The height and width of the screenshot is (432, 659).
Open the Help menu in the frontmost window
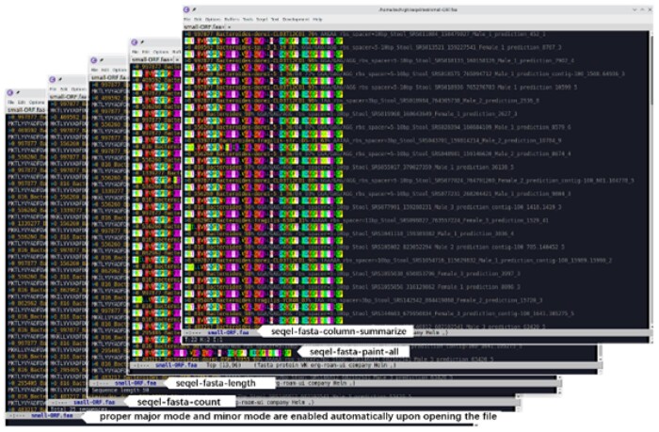pyautogui.click(x=318, y=20)
